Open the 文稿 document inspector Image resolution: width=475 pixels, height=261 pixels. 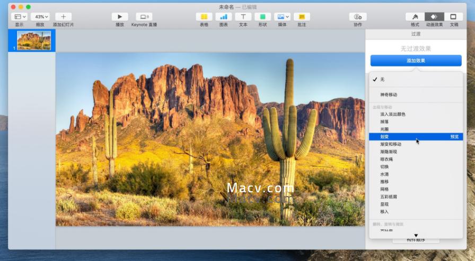point(453,16)
